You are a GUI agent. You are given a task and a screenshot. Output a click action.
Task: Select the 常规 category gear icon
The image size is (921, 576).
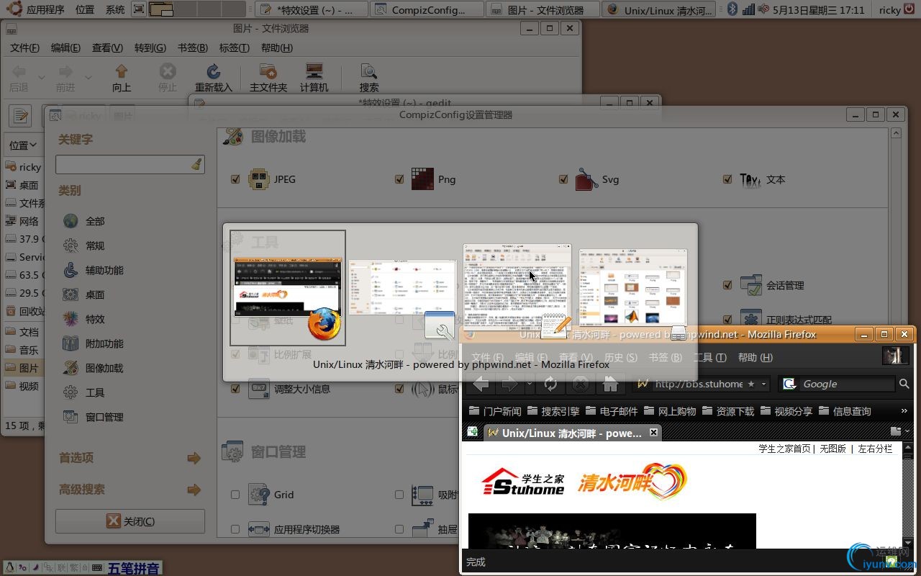pos(71,246)
